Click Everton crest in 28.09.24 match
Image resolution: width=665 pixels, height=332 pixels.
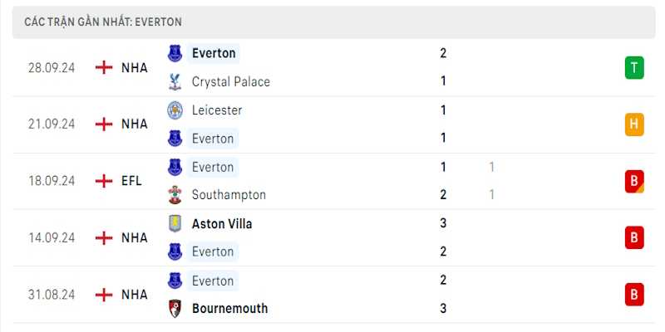(x=175, y=53)
